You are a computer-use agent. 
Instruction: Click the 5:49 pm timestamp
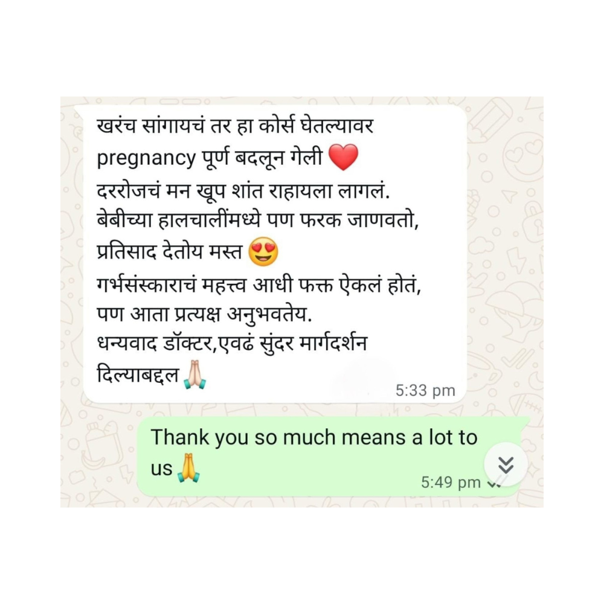[451, 482]
